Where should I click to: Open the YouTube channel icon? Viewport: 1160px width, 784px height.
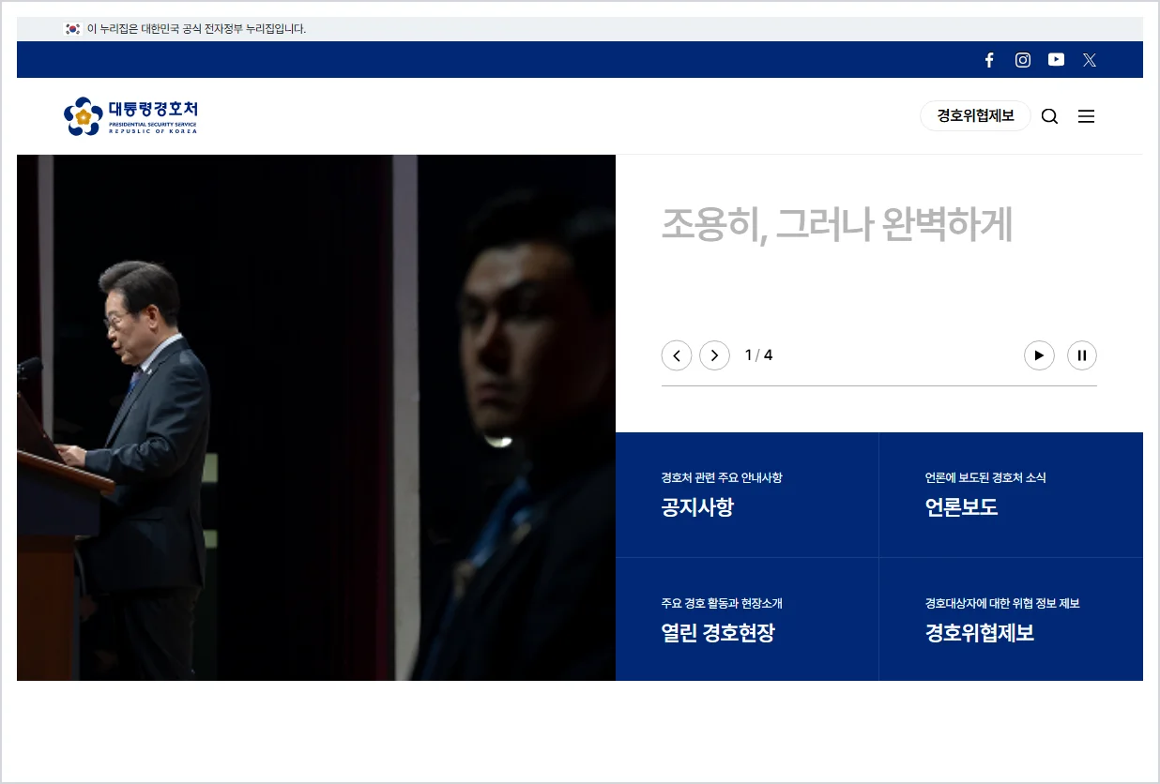[1056, 60]
